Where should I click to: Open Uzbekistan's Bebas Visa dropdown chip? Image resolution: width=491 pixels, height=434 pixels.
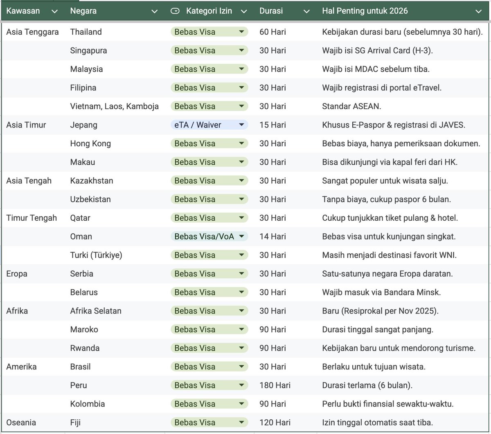(209, 199)
